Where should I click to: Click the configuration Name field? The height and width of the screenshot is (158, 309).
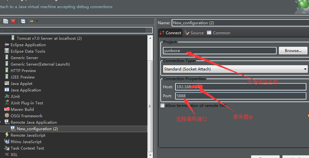click(240, 23)
